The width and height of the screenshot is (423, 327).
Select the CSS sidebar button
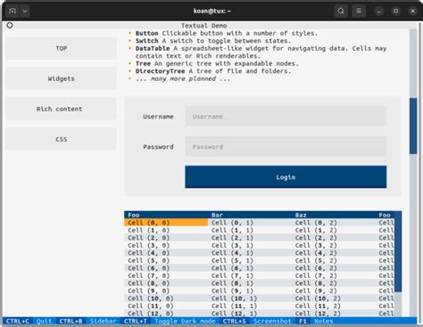point(62,139)
